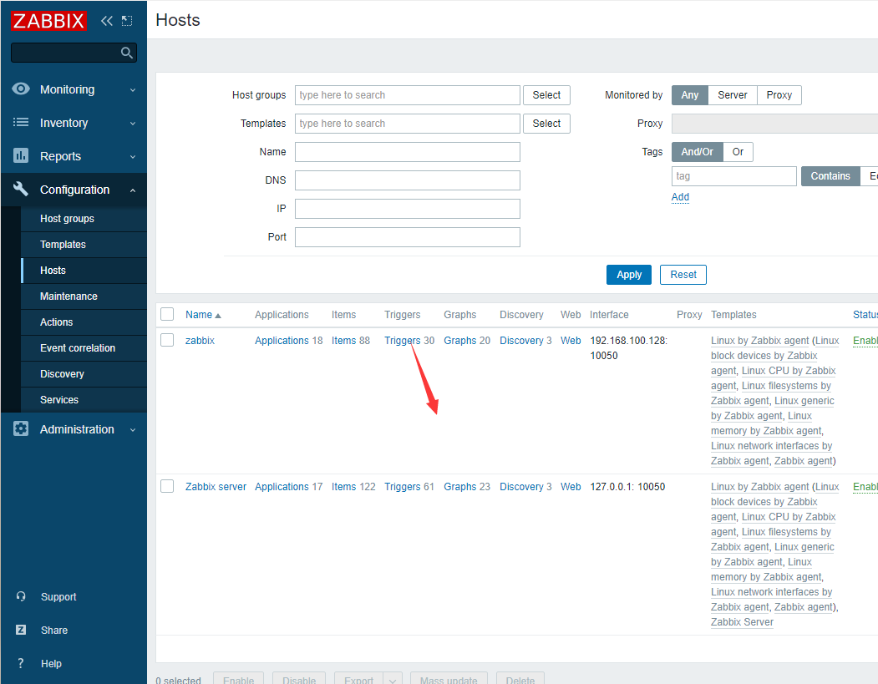Focus the Templates search field
This screenshot has height=684, width=878.
click(408, 123)
